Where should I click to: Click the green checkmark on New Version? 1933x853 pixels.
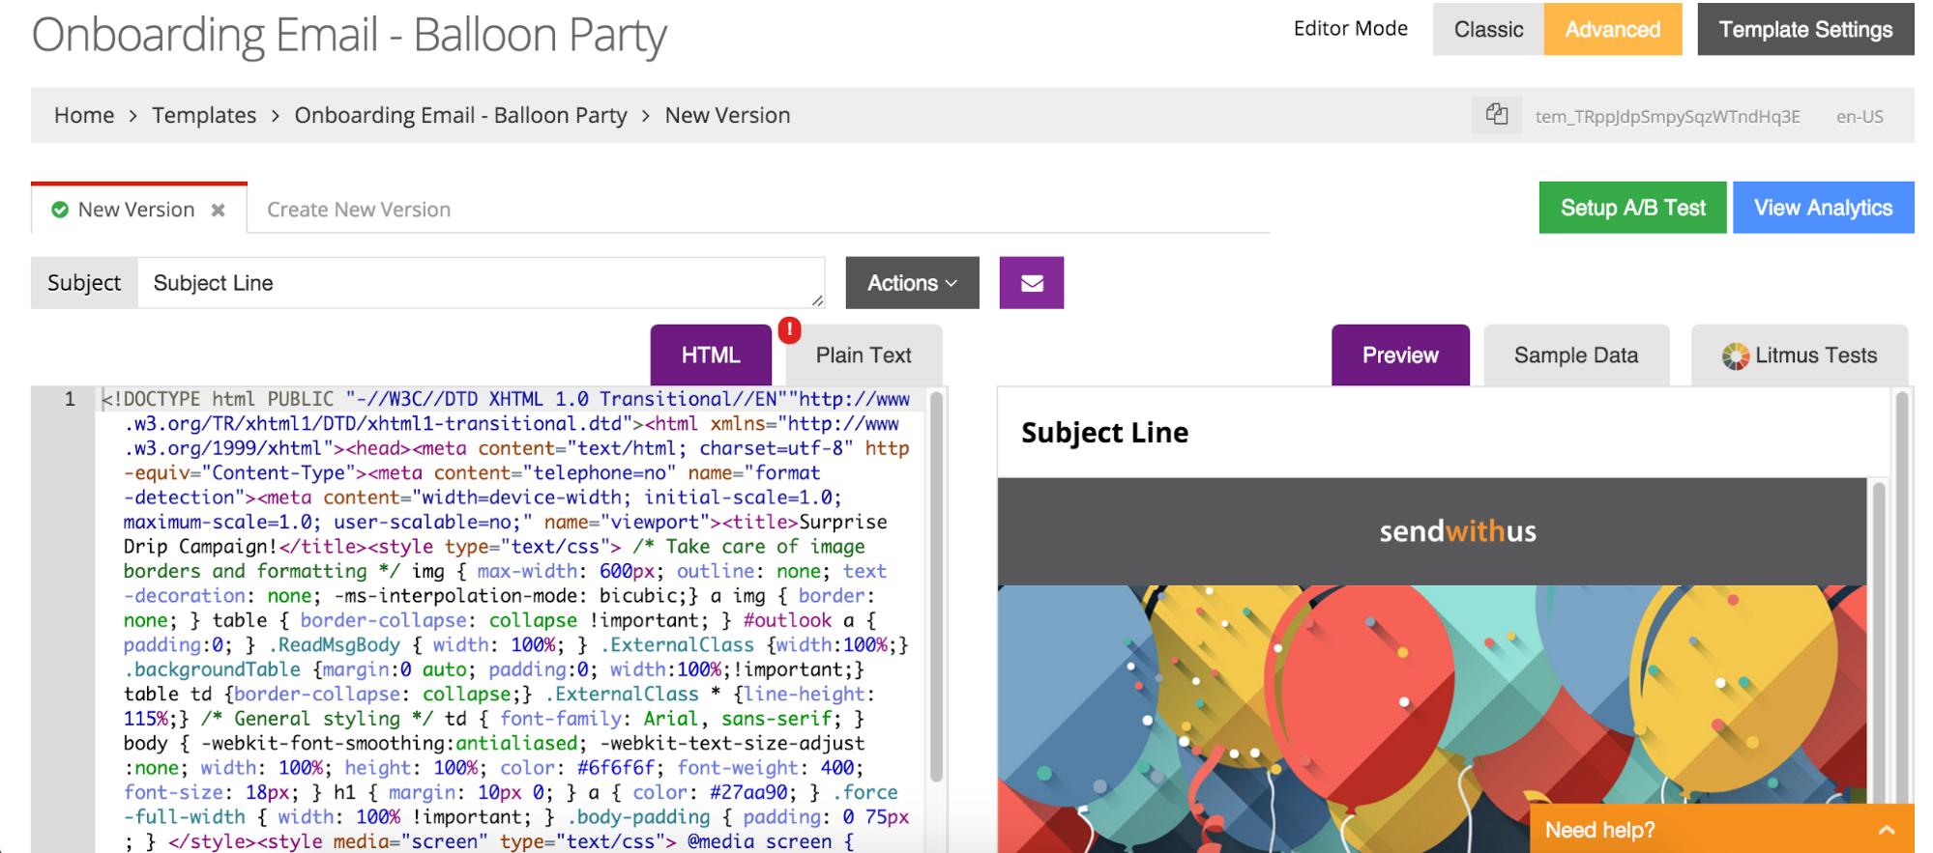pos(60,211)
